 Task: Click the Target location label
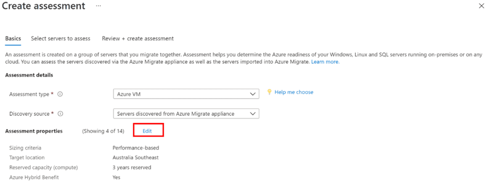coord(27,158)
